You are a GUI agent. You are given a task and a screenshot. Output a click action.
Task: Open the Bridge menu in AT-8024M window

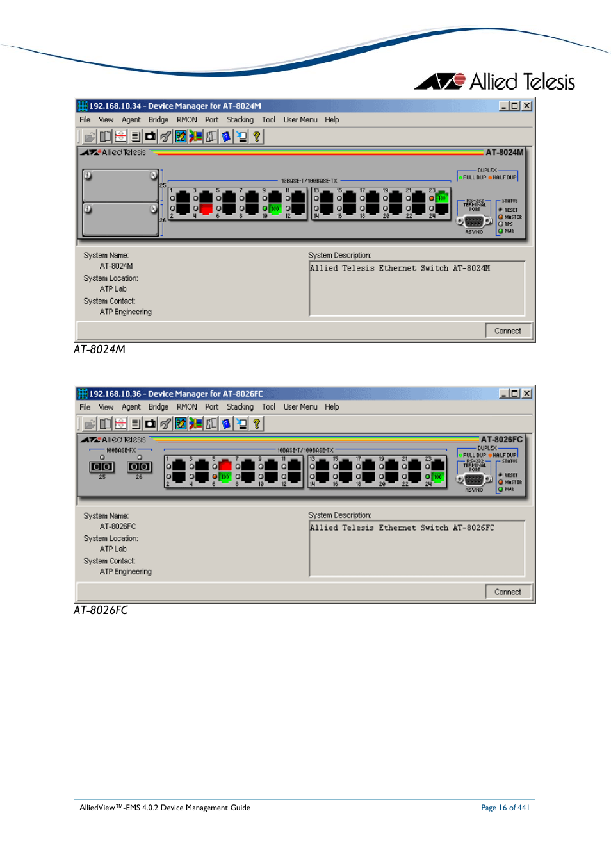click(x=159, y=120)
